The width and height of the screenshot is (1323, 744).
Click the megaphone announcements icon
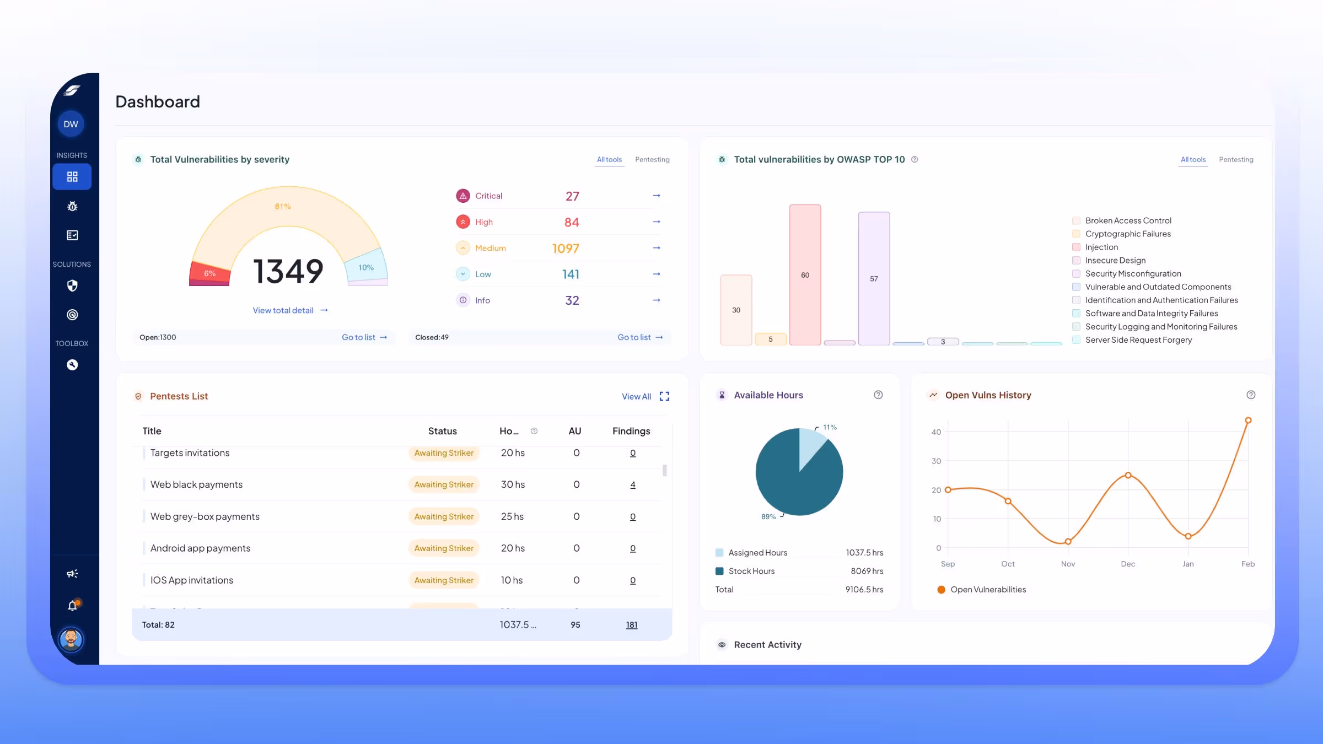[x=72, y=574]
